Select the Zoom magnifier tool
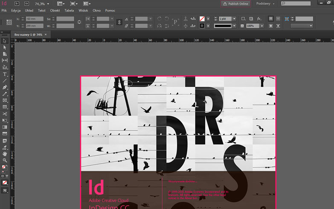The height and width of the screenshot is (209, 334). (x=4, y=160)
